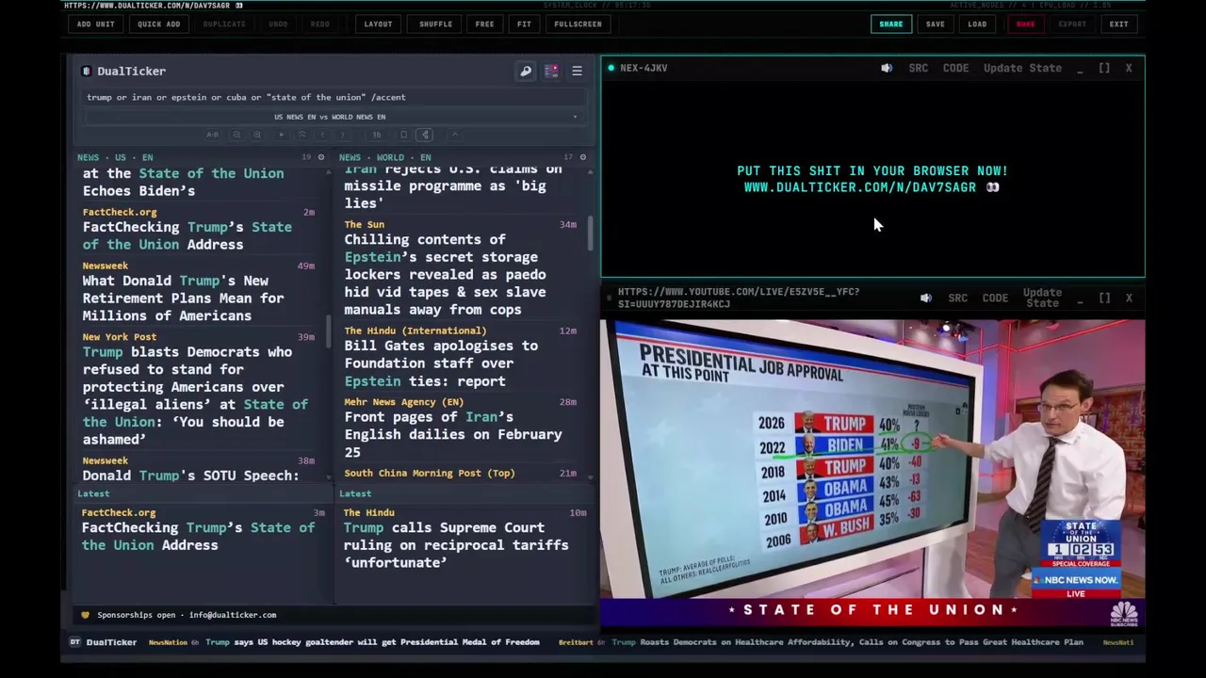
Task: Click DualTicker logo in bottom ticker bar
Action: click(x=104, y=642)
